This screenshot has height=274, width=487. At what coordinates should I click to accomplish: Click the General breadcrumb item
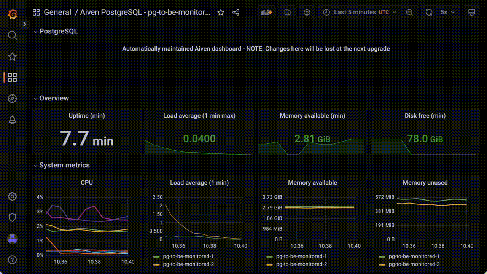57,12
